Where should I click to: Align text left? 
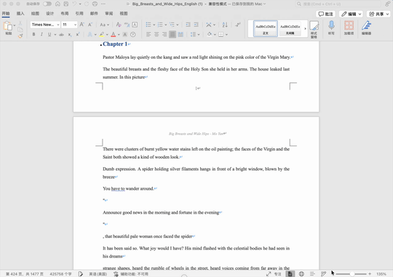click(x=148, y=34)
